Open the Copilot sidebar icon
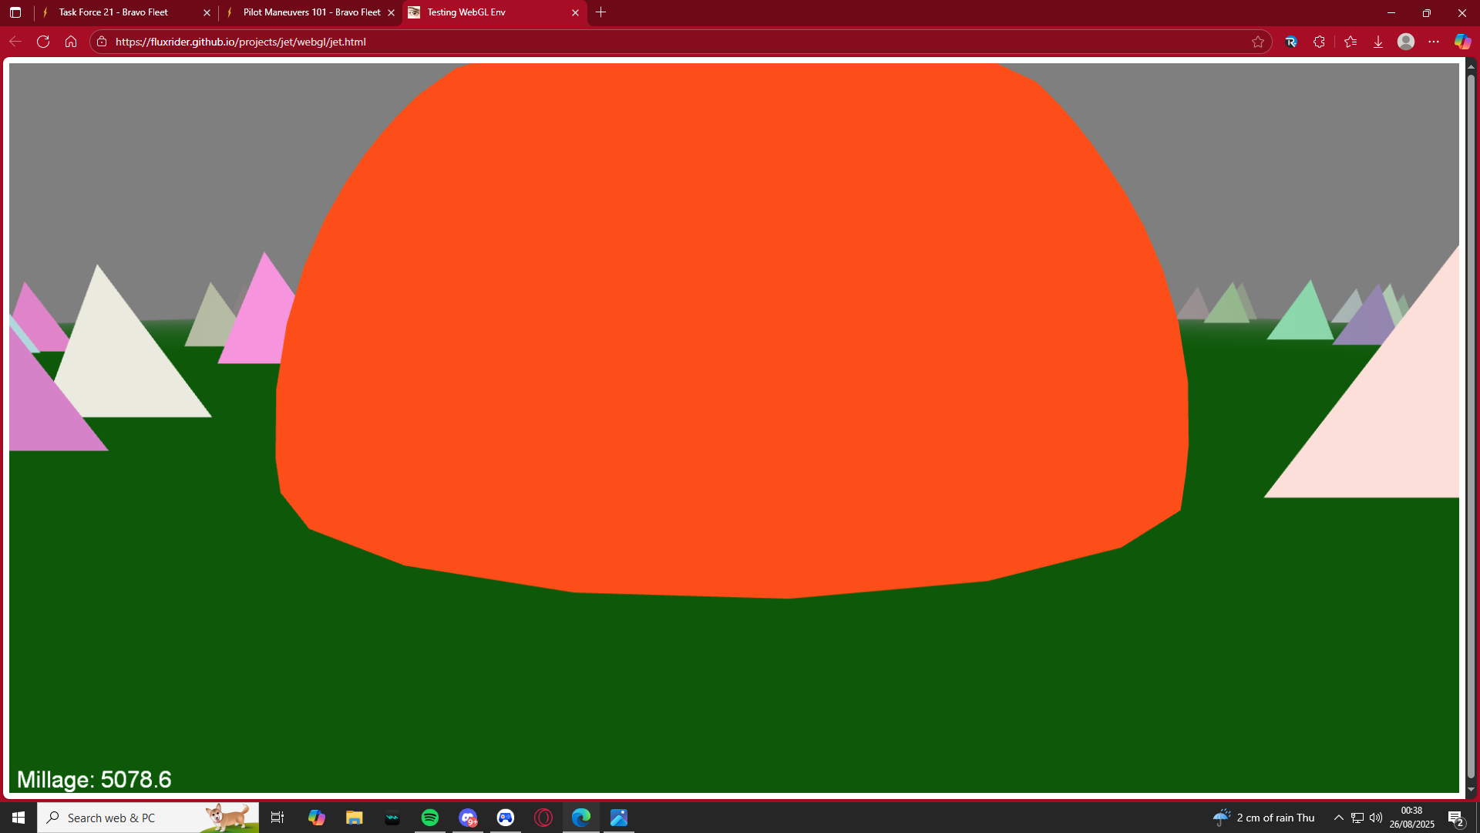Screen dimensions: 1480x833 click(1462, 42)
